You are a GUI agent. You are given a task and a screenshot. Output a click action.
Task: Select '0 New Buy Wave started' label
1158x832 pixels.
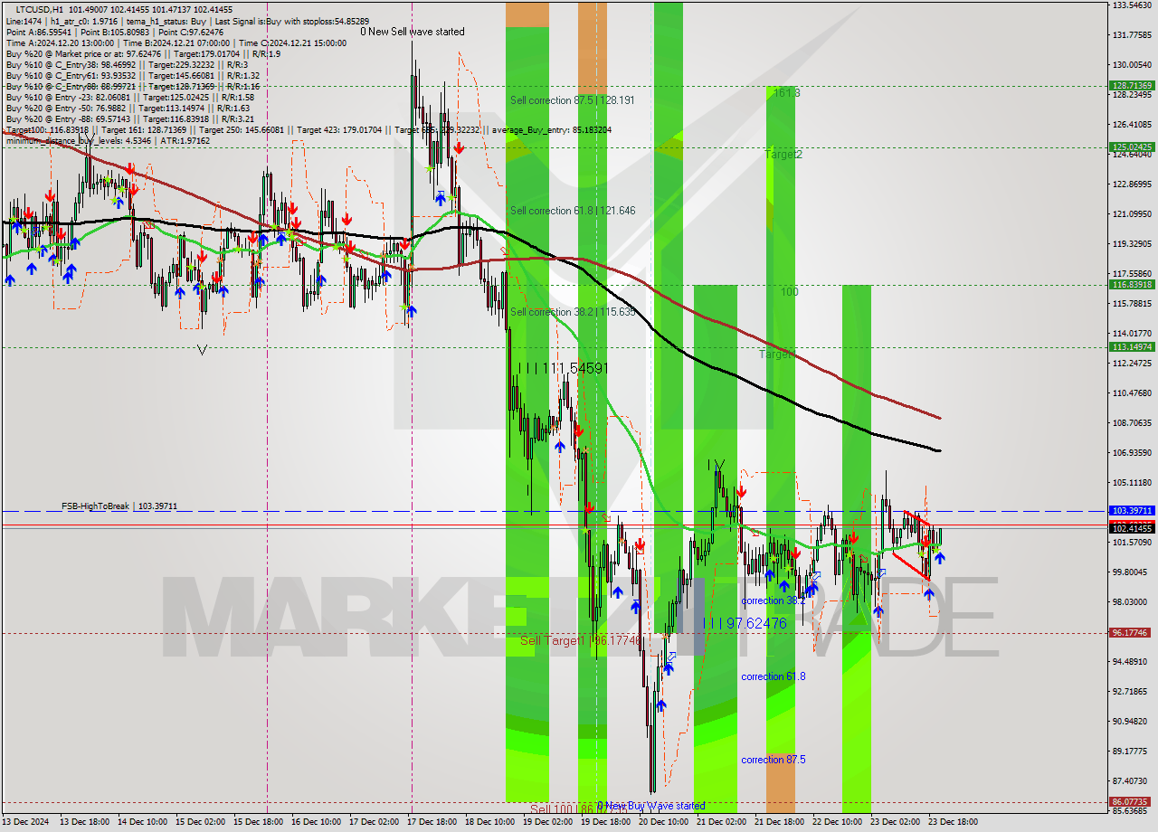(x=651, y=806)
